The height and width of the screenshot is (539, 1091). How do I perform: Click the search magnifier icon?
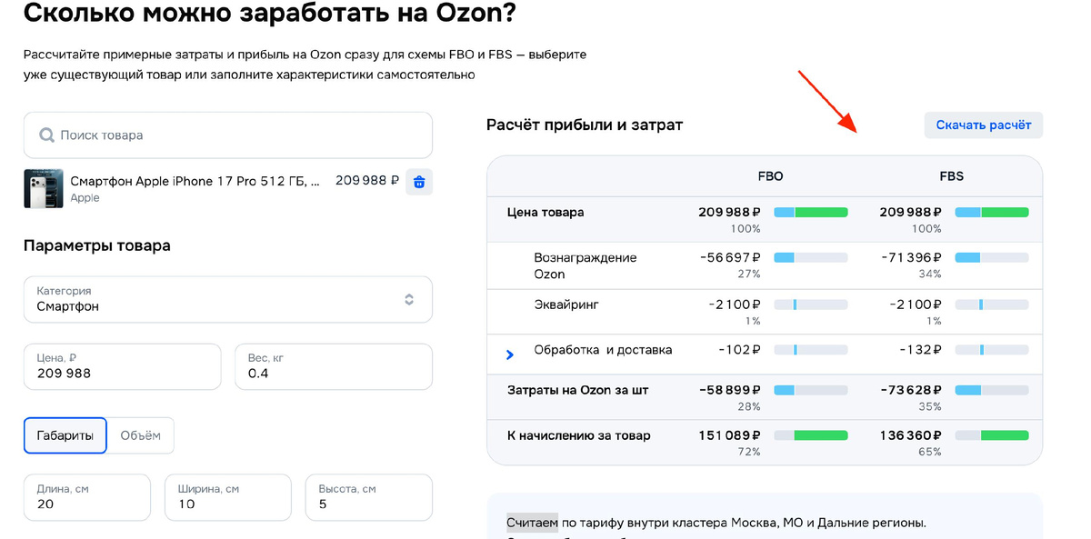point(46,135)
